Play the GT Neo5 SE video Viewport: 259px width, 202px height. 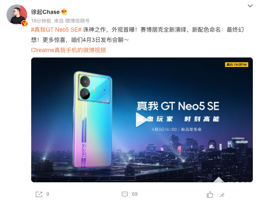coord(140,120)
